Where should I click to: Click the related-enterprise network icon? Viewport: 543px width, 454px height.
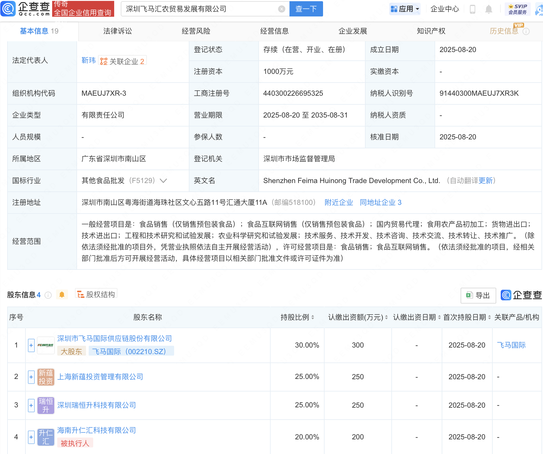click(104, 61)
